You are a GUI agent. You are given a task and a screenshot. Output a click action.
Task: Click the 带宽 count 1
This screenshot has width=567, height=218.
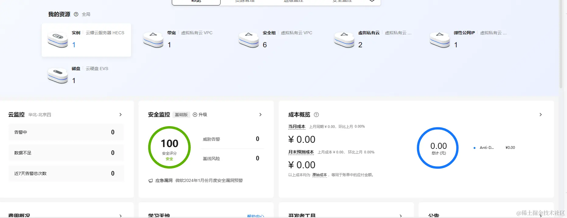click(x=169, y=45)
